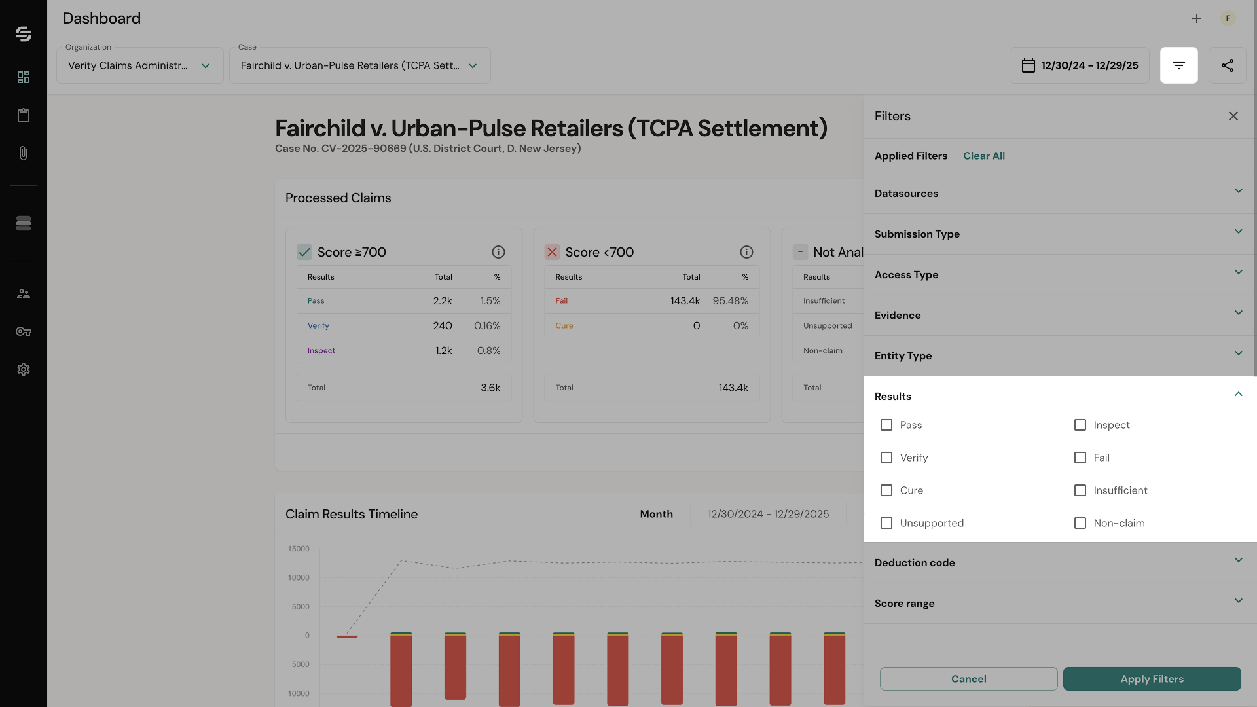The height and width of the screenshot is (707, 1257).
Task: Expand the Score range filter section
Action: (1061, 603)
